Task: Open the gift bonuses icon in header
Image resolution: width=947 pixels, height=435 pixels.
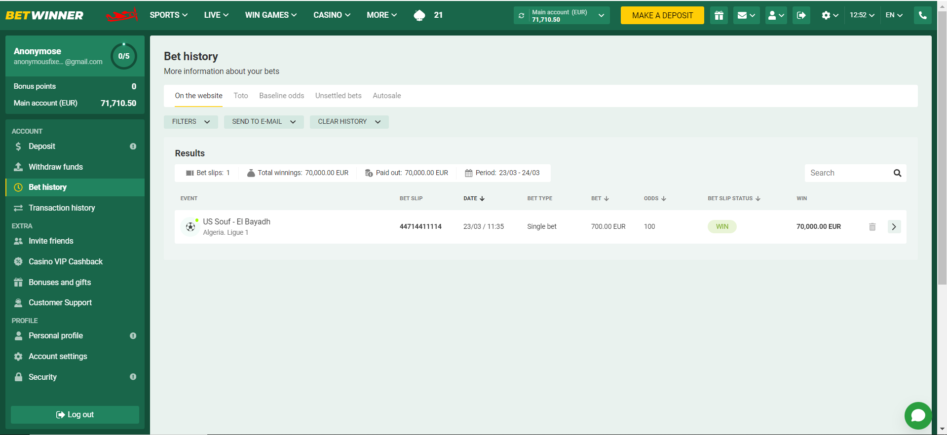Action: click(719, 15)
